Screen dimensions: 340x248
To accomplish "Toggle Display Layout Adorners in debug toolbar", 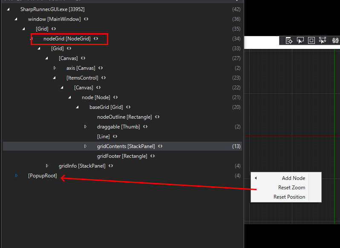I will (311, 40).
